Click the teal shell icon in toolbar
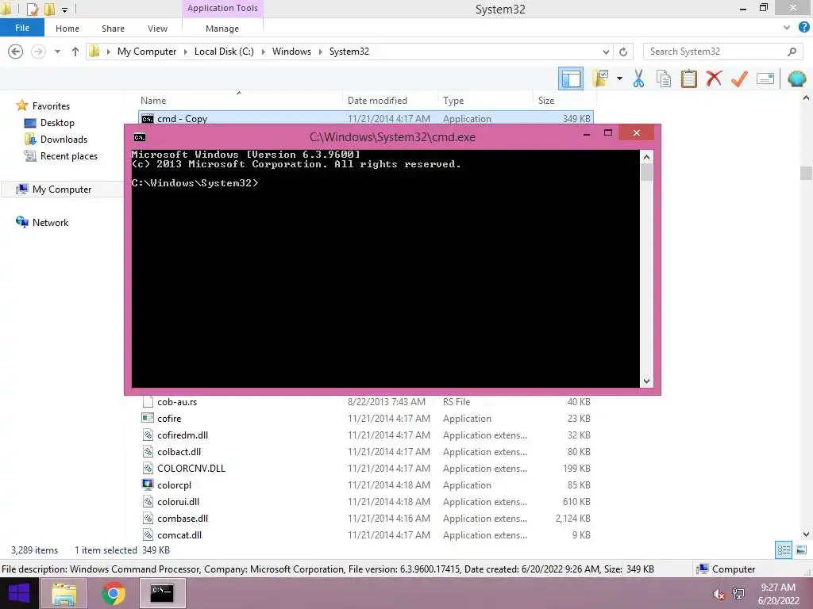 (796, 79)
